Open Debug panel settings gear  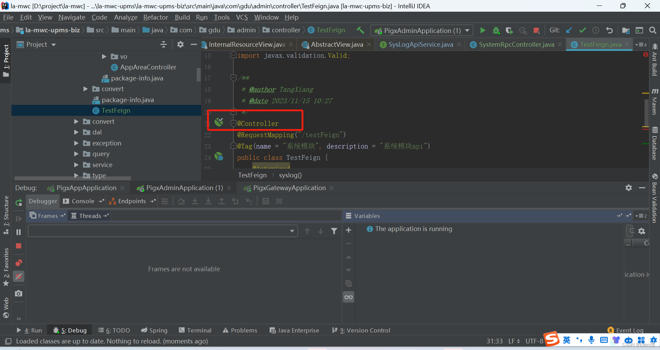(x=629, y=188)
